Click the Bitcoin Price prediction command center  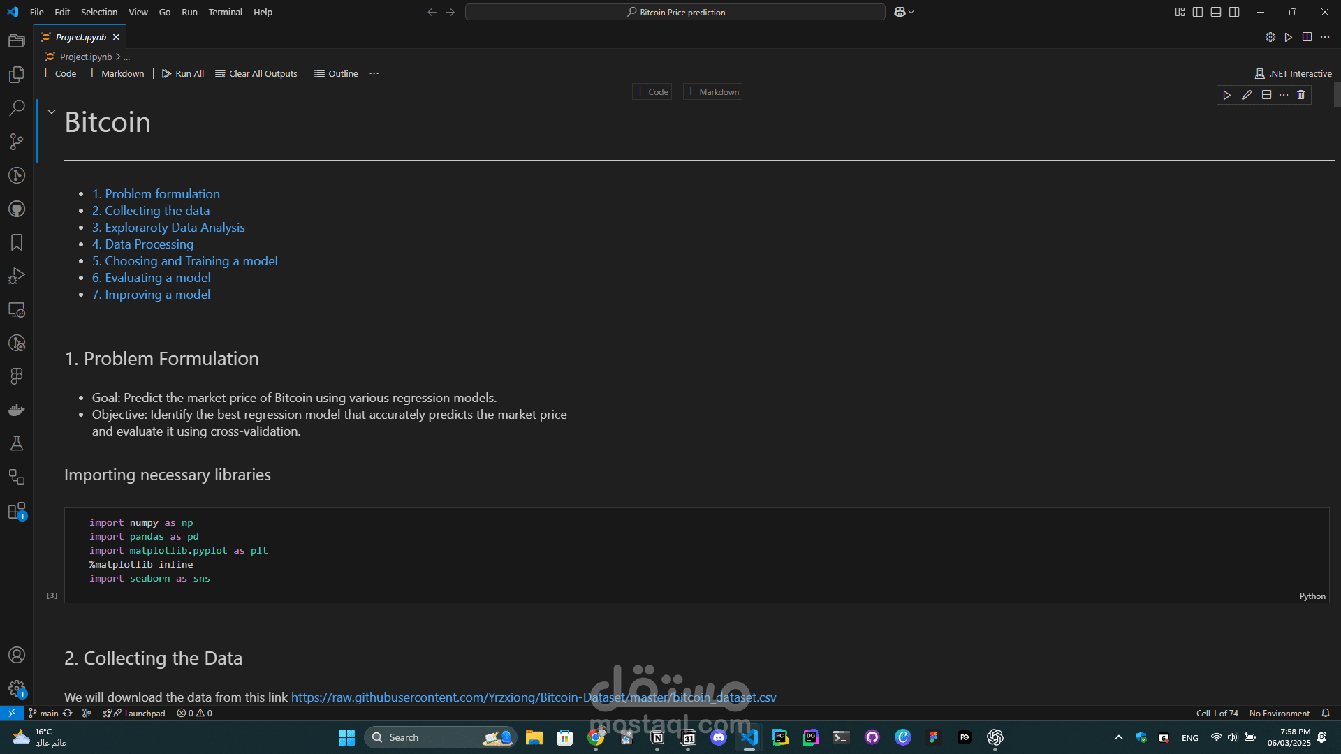point(675,12)
